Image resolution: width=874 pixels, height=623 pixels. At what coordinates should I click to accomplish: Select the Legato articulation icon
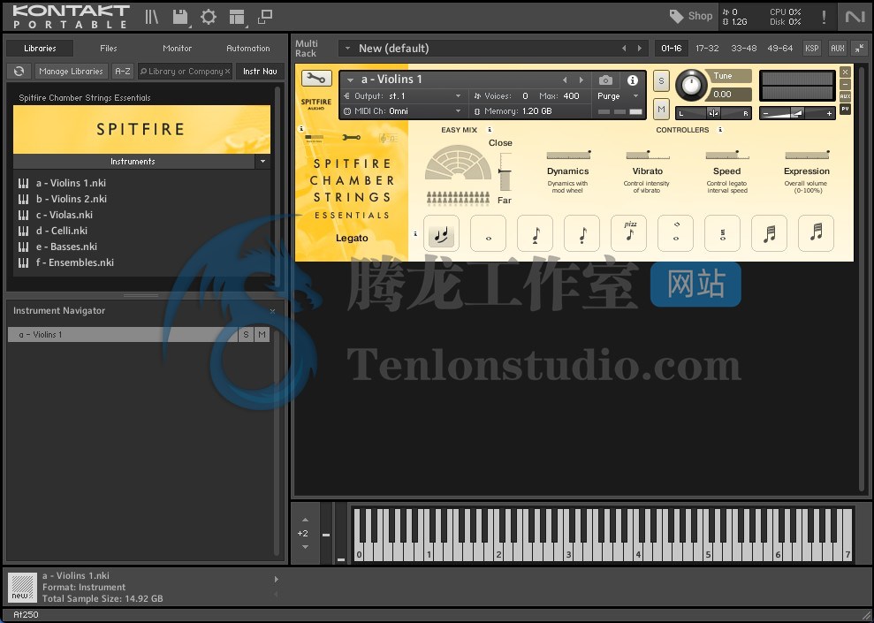(441, 233)
